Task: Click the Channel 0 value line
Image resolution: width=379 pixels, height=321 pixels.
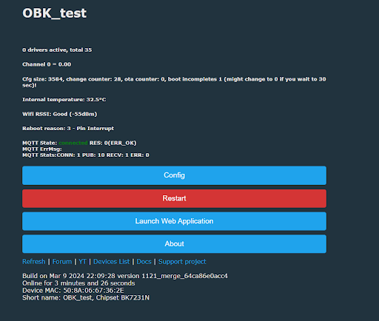Action: tap(47, 64)
